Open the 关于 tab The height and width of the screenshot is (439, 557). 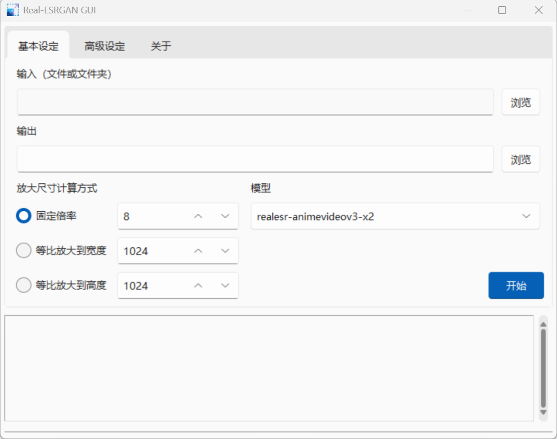tap(161, 46)
